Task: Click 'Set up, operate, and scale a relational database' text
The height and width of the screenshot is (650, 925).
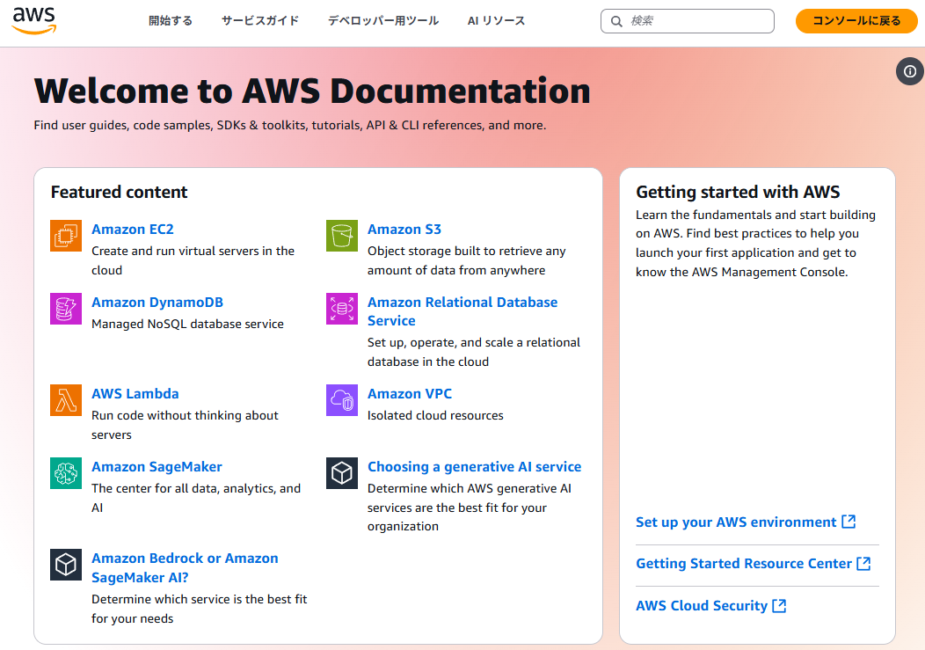Action: [x=474, y=352]
